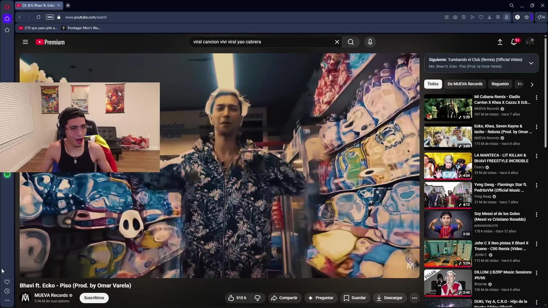548x308 pixels.
Task: Open Easy Setup sliders icon
Action: (x=498, y=17)
